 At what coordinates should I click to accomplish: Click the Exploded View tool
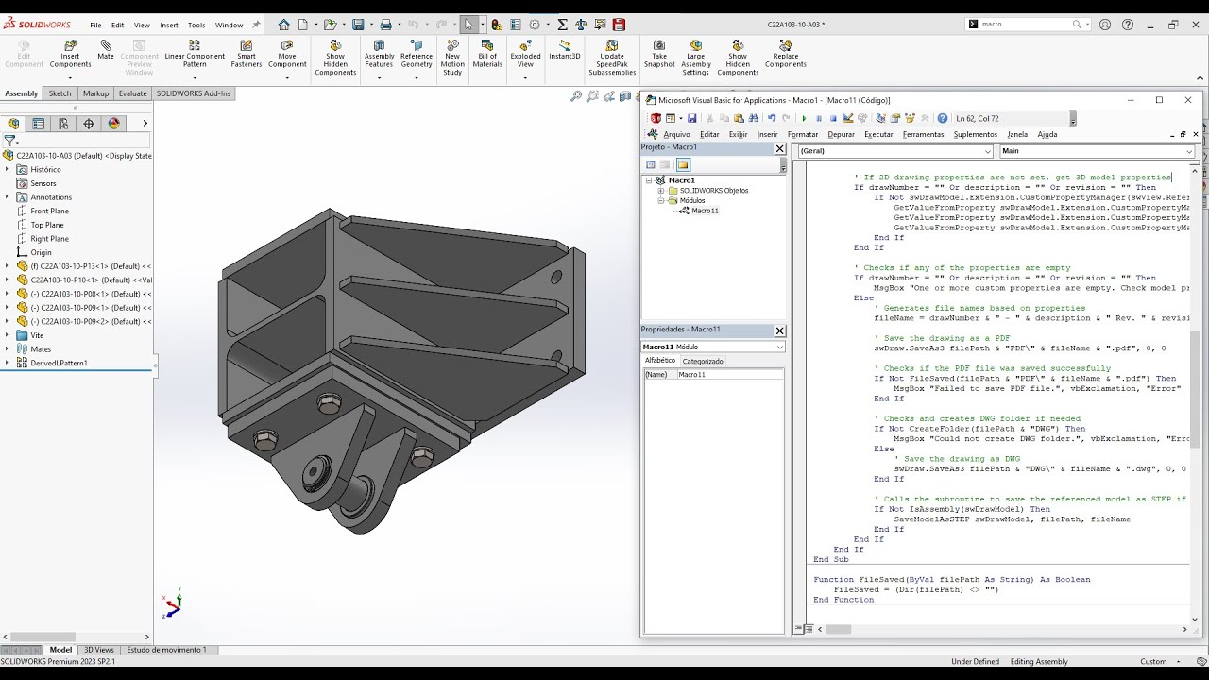(525, 55)
